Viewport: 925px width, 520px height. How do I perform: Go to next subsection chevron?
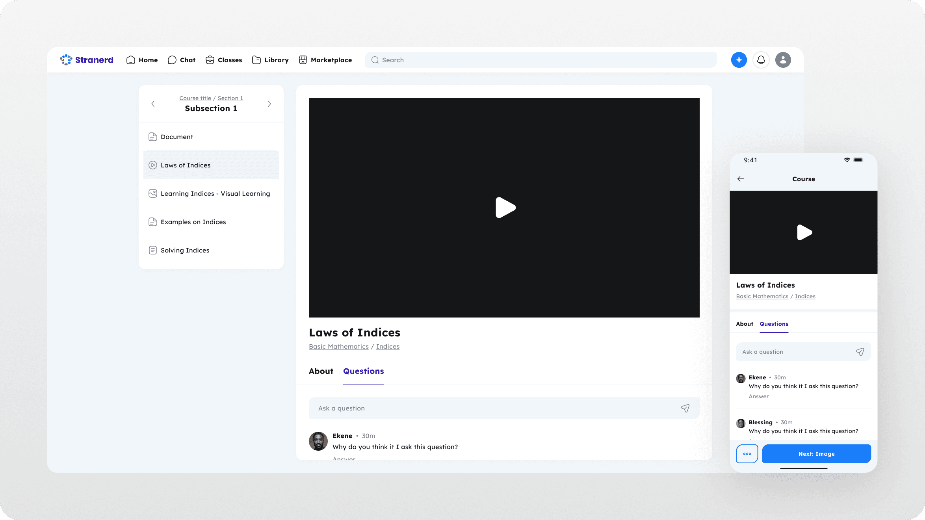(269, 104)
